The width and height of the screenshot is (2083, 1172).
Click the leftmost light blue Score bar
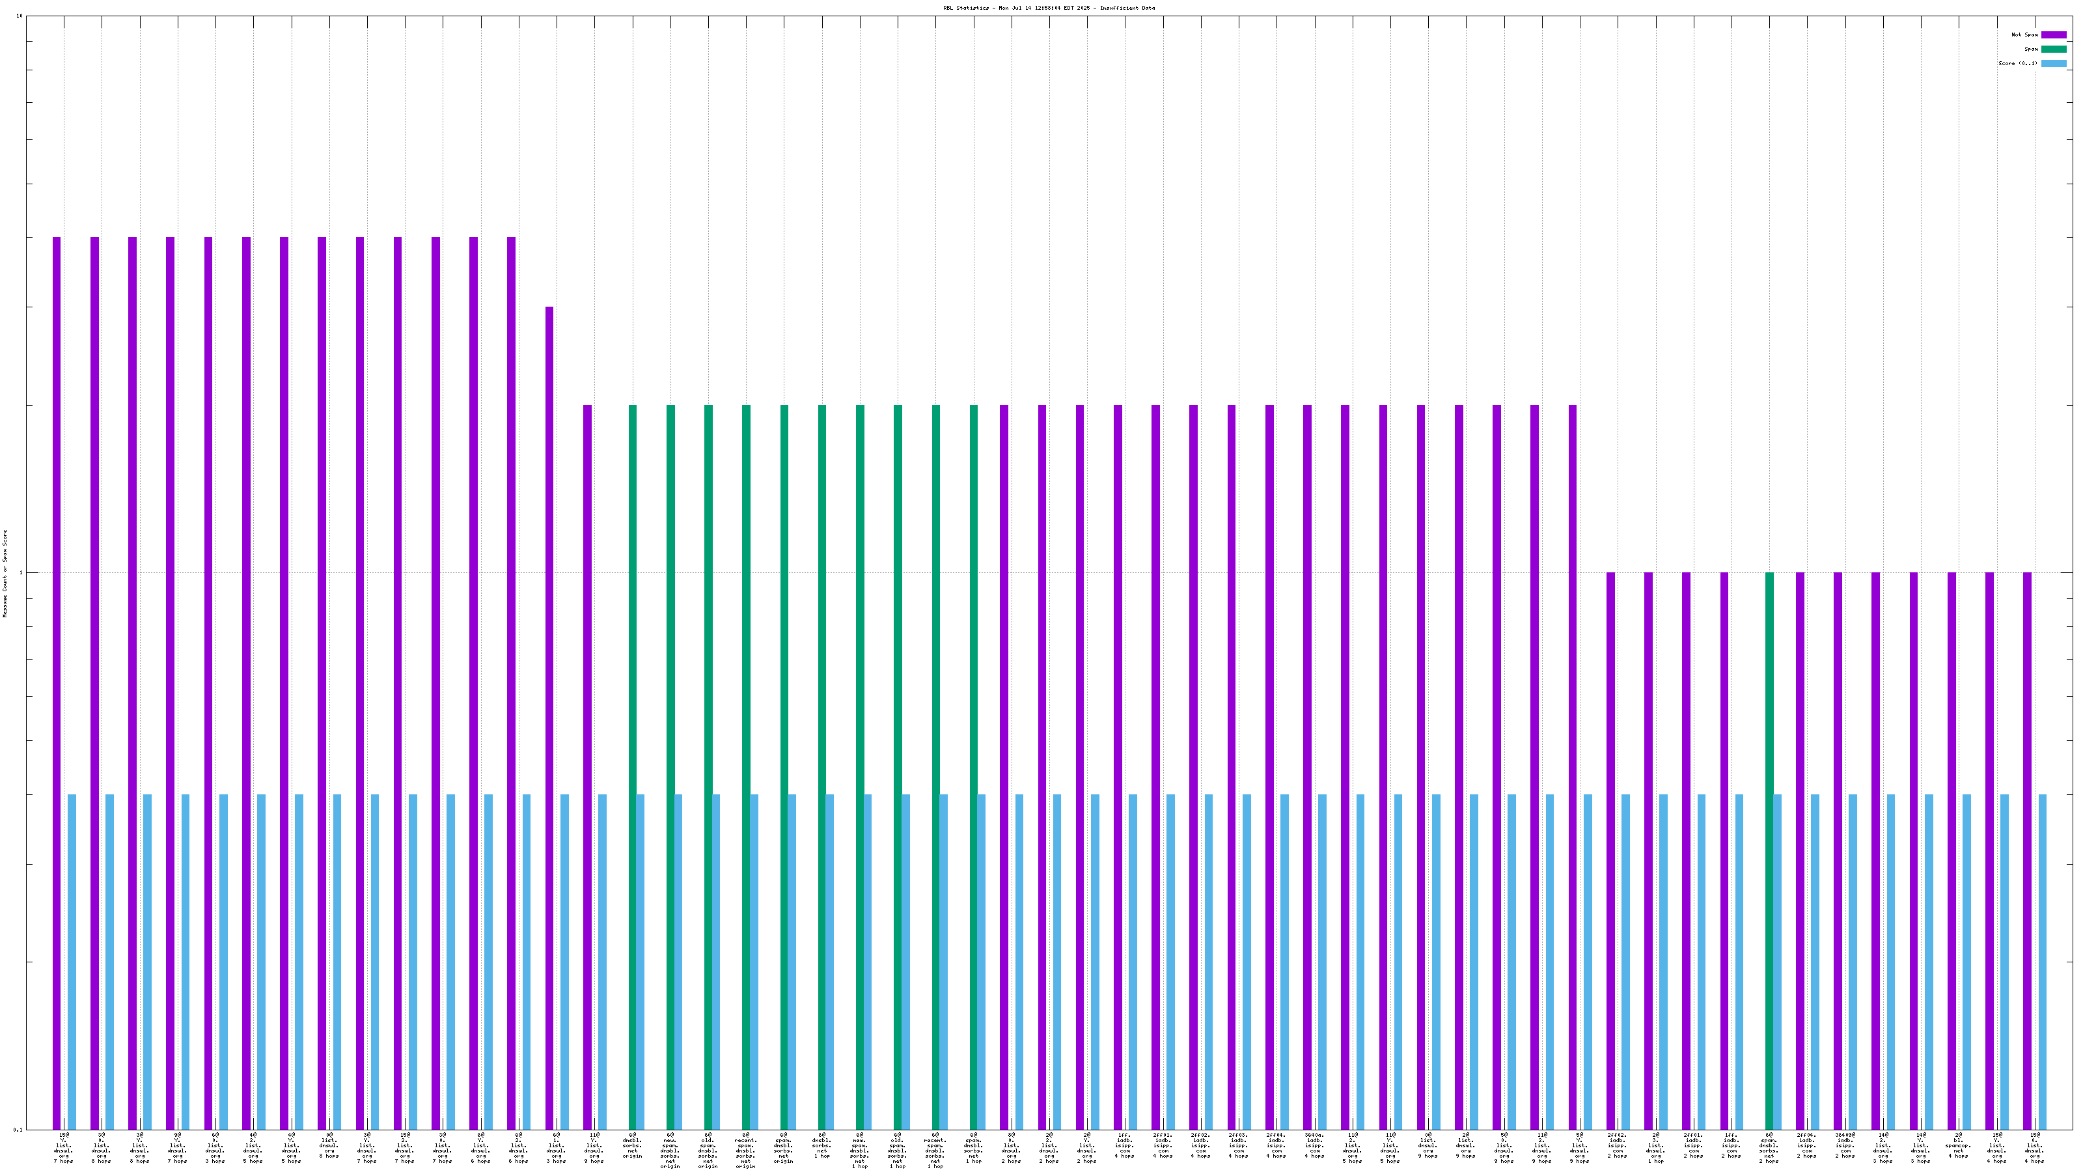click(x=72, y=961)
